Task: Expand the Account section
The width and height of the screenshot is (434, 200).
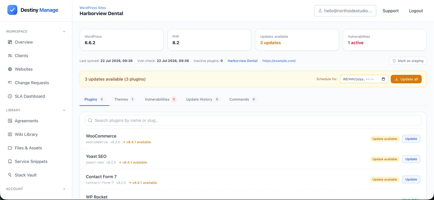Action: tap(64, 189)
